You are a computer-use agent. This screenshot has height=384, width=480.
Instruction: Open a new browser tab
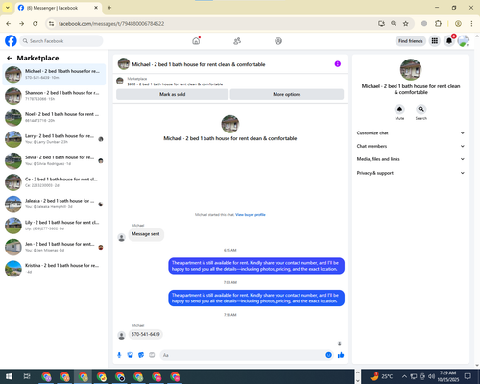pyautogui.click(x=109, y=8)
